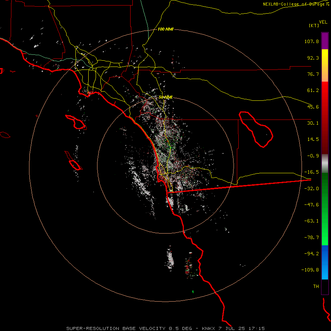This screenshot has height=331, width=331.
Task: Click the purple segment of velocity color bar
Action: click(325, 41)
